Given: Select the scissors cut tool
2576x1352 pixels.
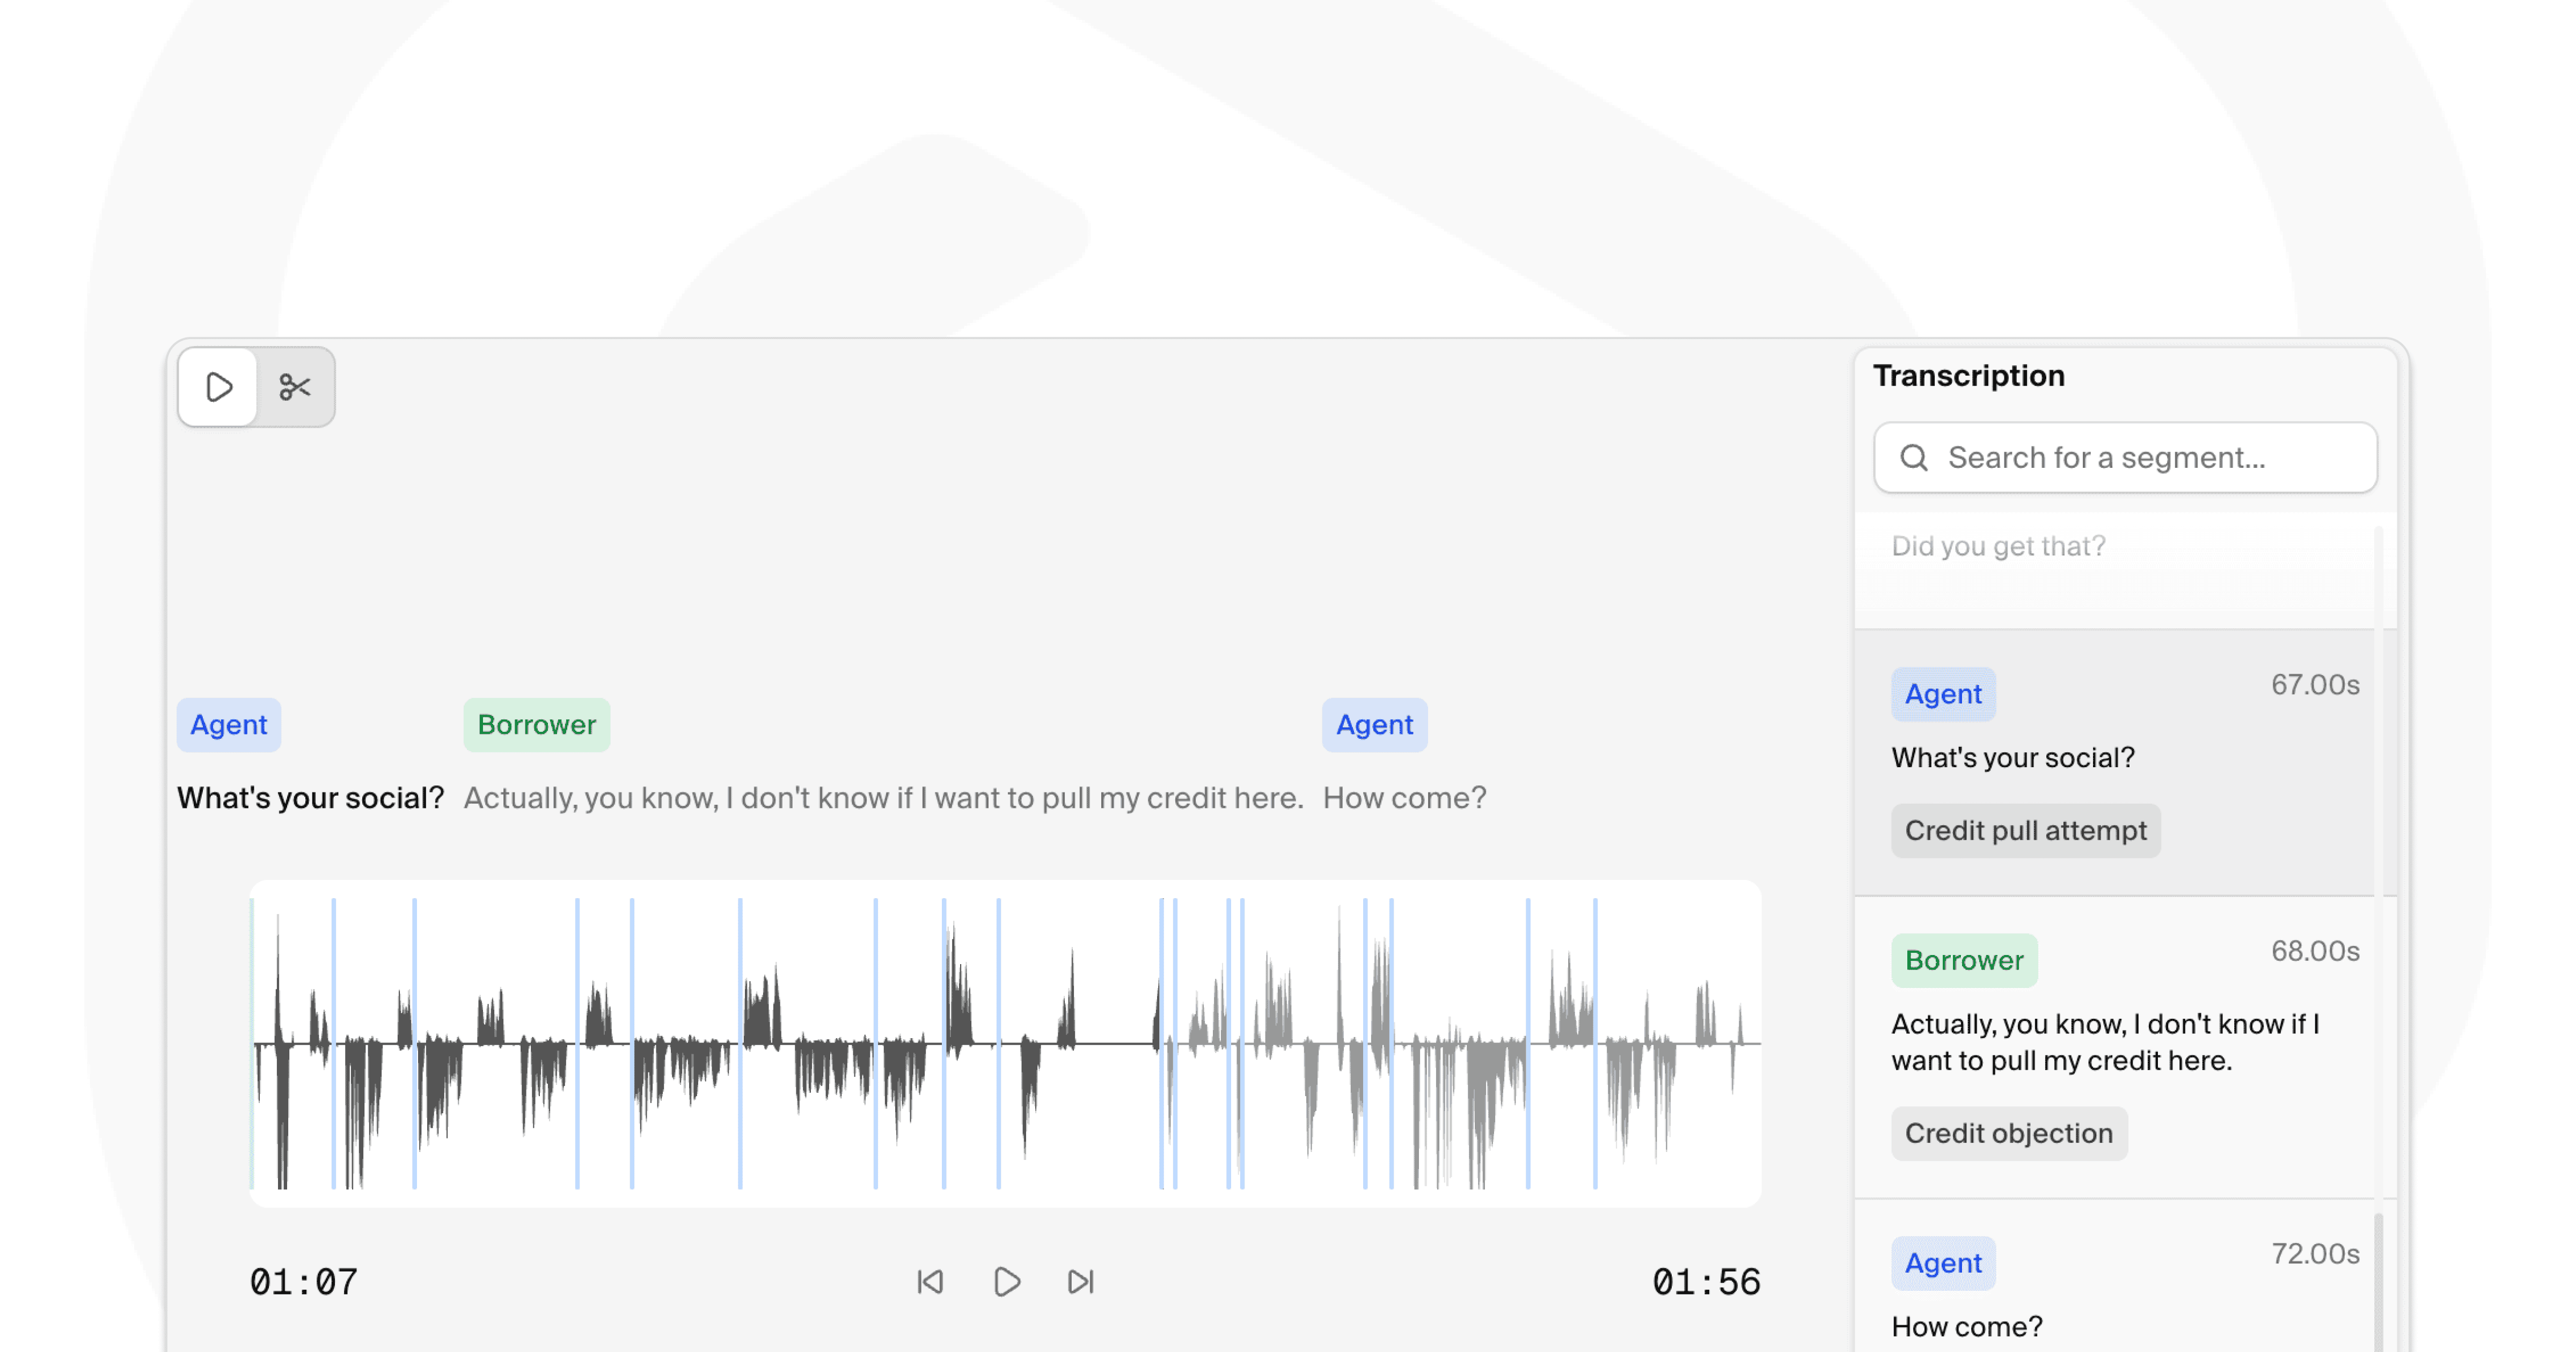Looking at the screenshot, I should [x=295, y=387].
